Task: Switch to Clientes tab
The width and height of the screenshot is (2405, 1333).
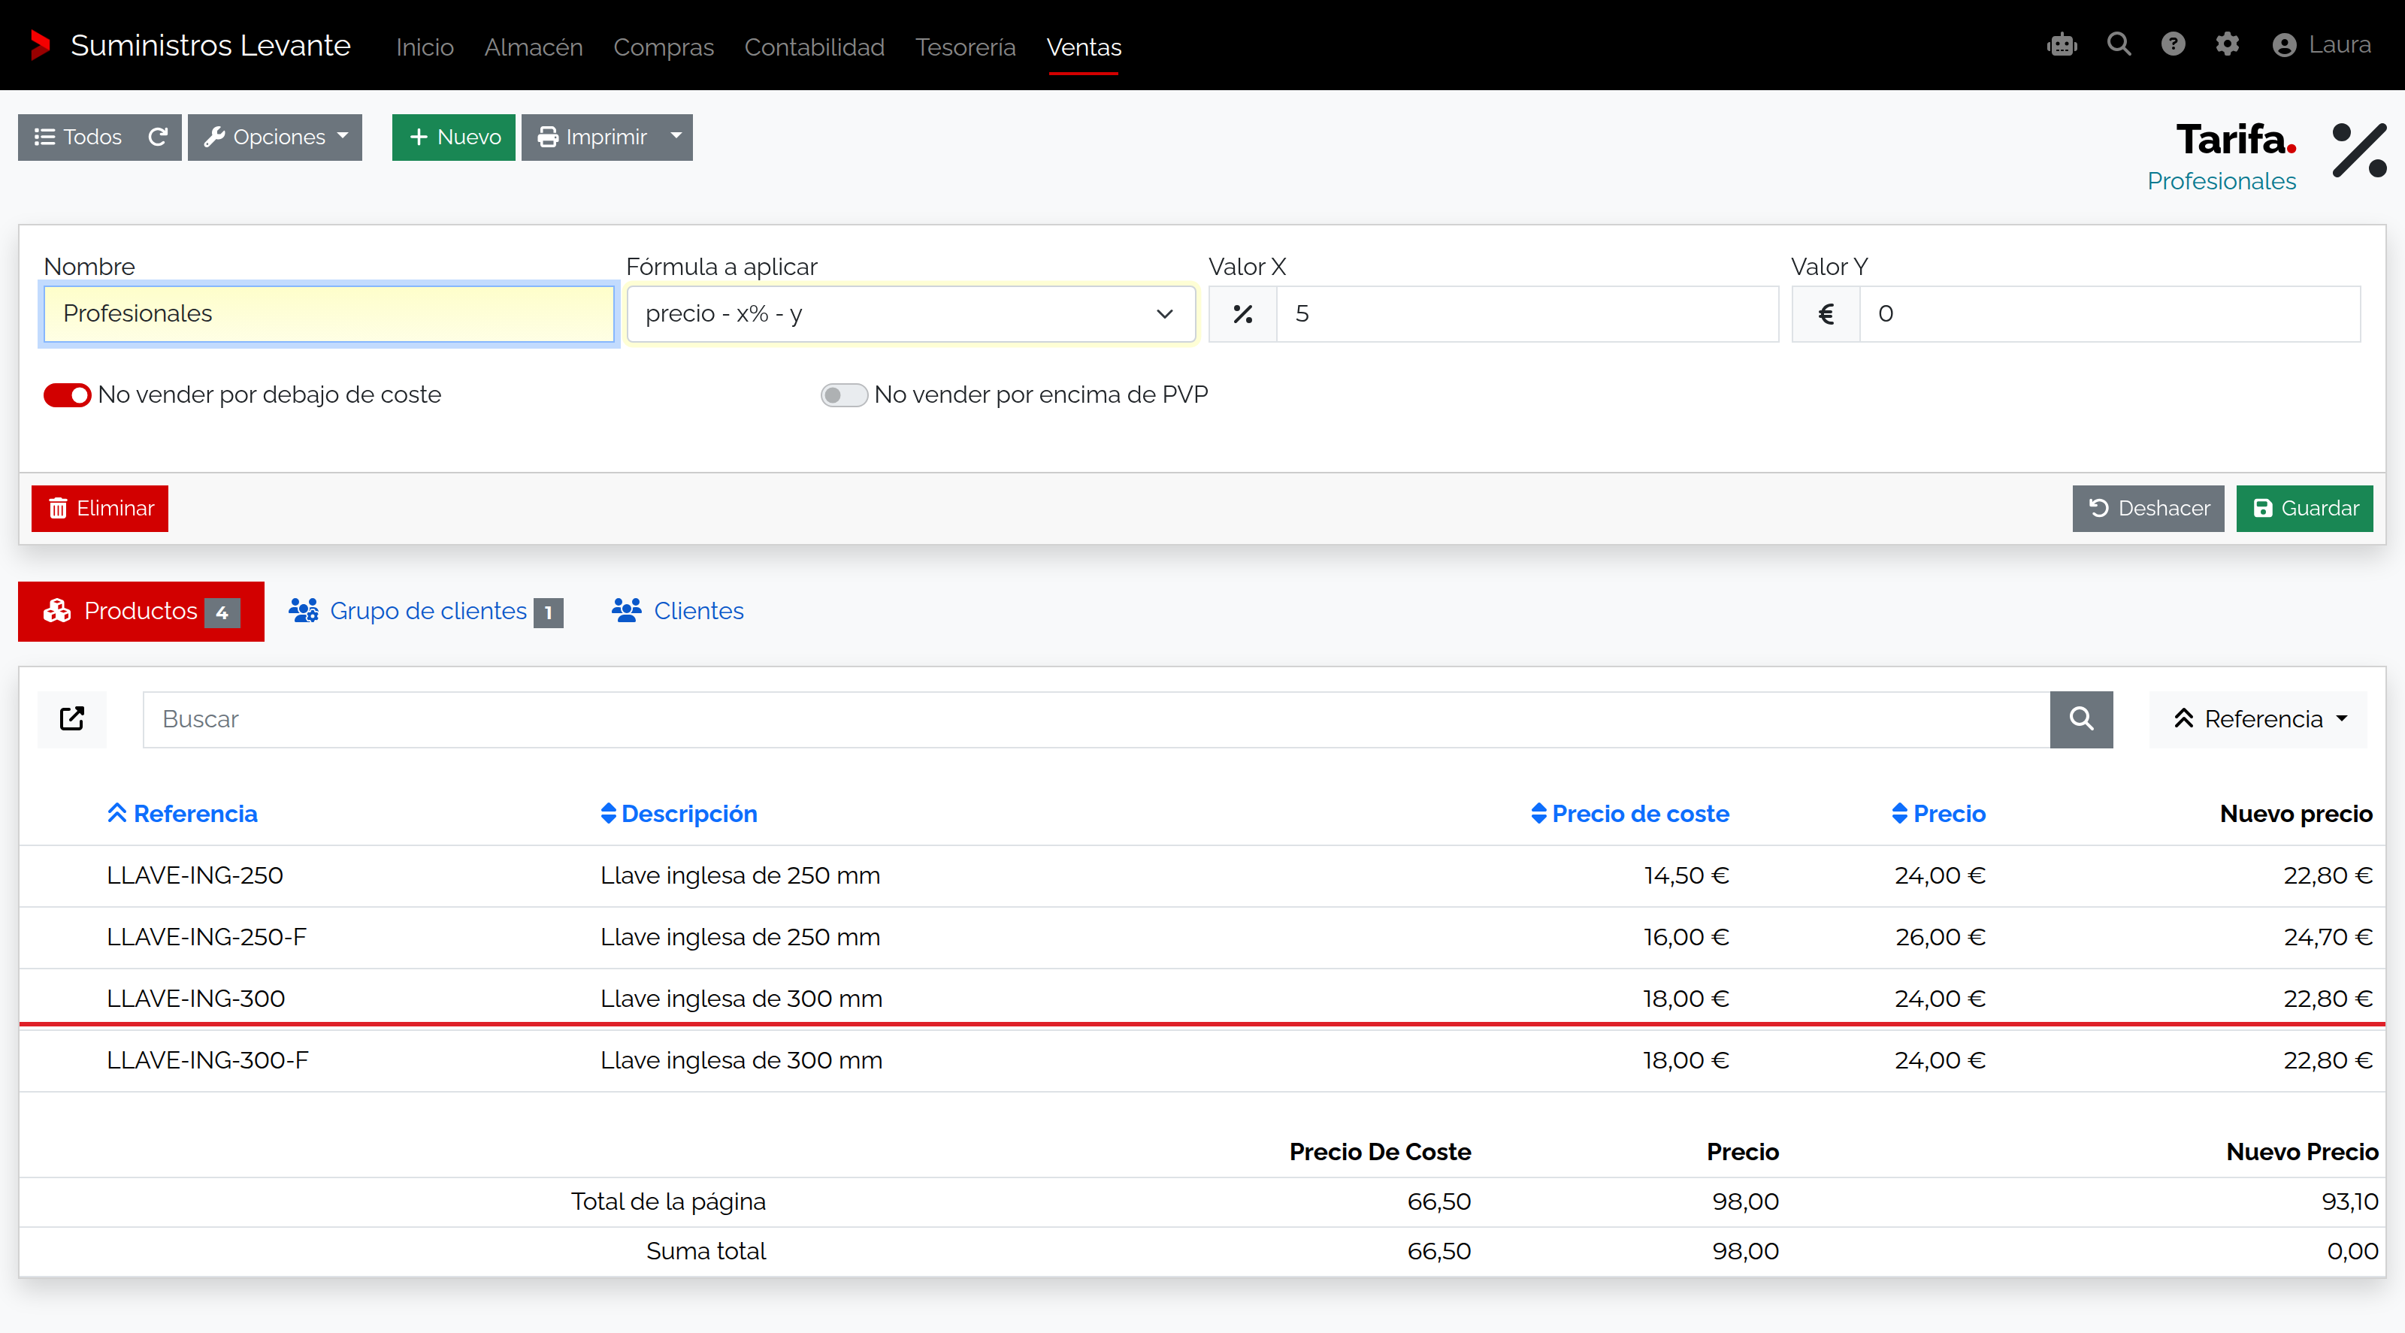Action: coord(678,612)
